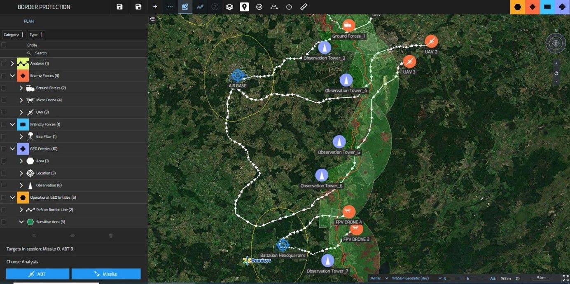Switch to the PLAN tab
The width and height of the screenshot is (570, 284).
pyautogui.click(x=29, y=21)
